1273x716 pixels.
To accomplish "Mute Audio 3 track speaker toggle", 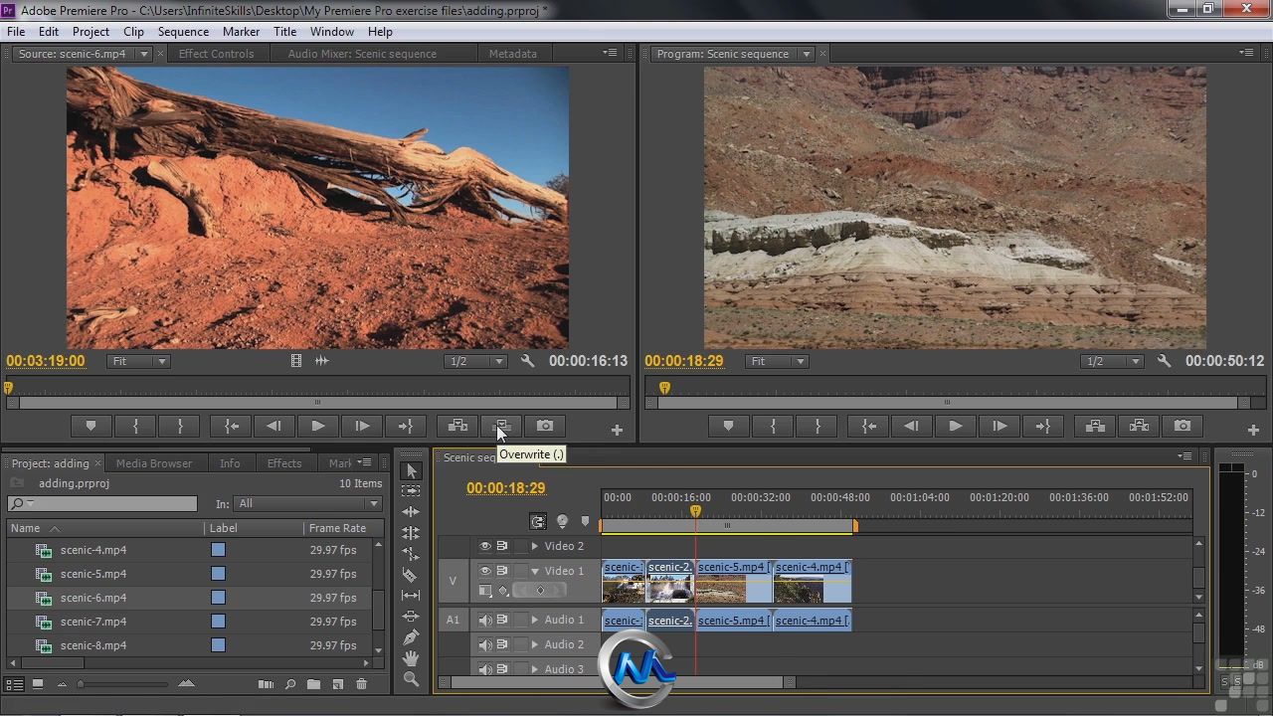I will point(485,669).
